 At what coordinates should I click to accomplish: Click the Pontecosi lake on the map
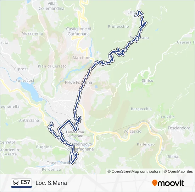[30, 91]
